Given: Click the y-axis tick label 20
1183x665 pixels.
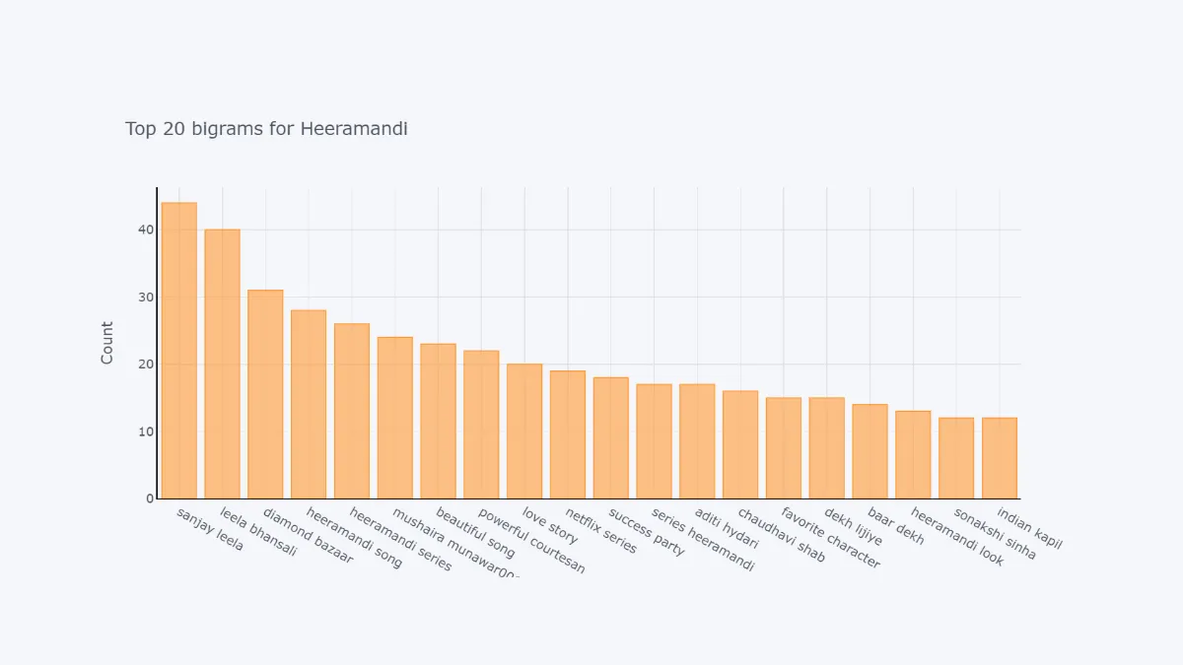Looking at the screenshot, I should point(146,365).
